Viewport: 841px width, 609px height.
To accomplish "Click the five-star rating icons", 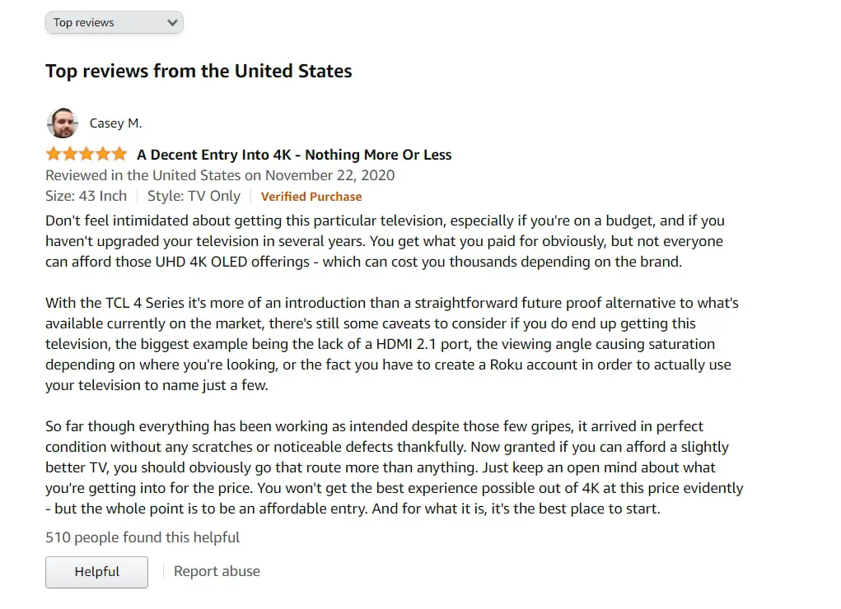I will coord(86,155).
